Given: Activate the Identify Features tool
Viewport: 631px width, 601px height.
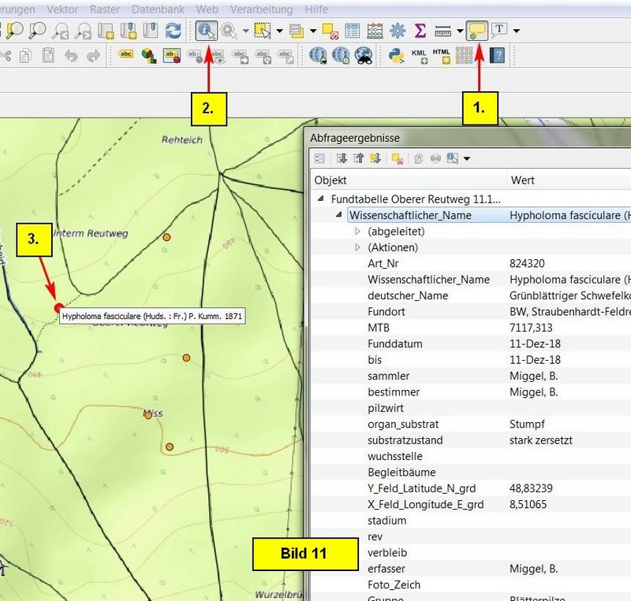Looking at the screenshot, I should [x=207, y=31].
